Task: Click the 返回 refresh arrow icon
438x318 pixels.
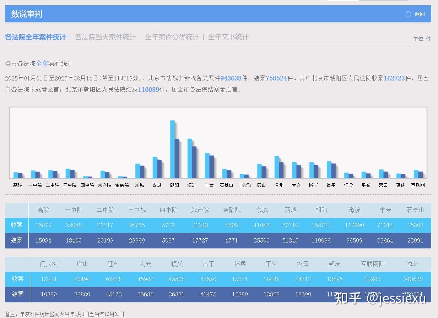Action: [x=408, y=14]
